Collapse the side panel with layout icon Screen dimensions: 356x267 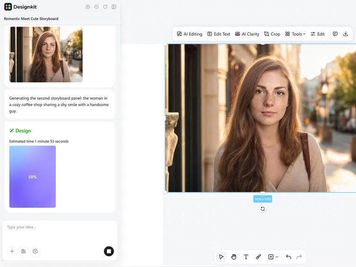114,7
